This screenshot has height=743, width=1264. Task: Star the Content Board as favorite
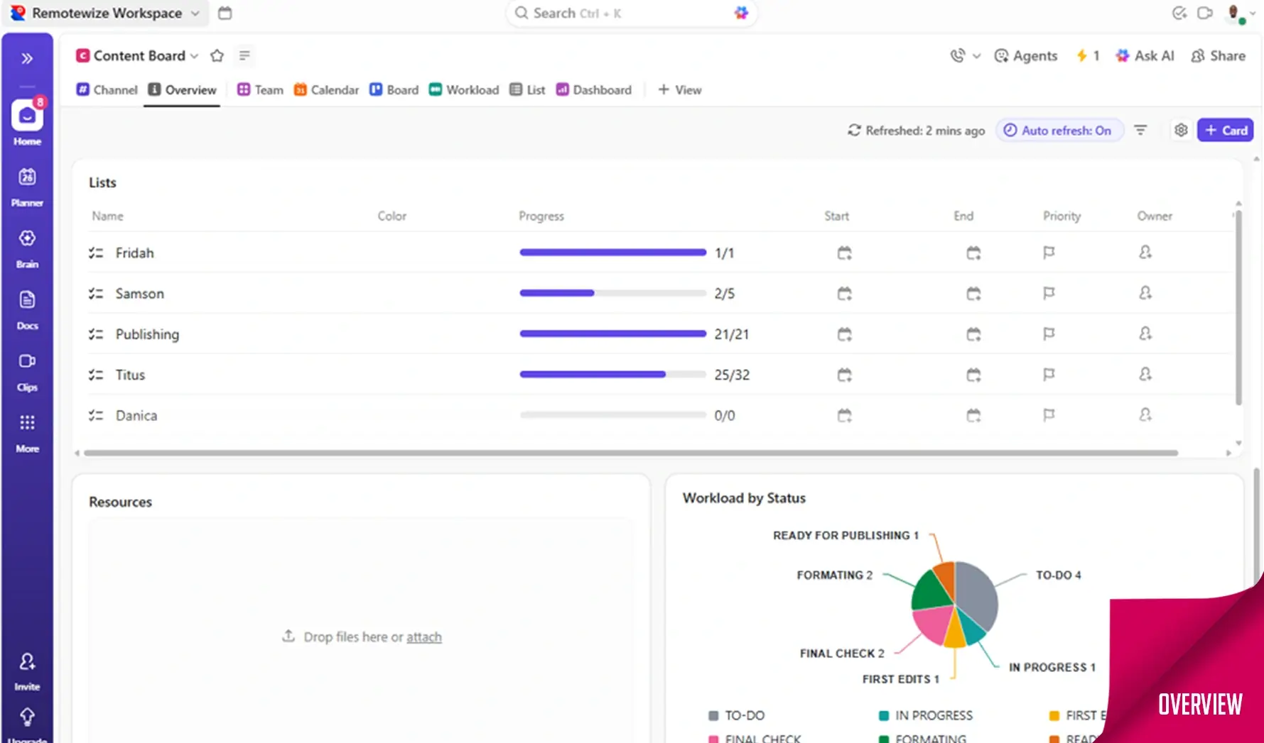pyautogui.click(x=217, y=56)
